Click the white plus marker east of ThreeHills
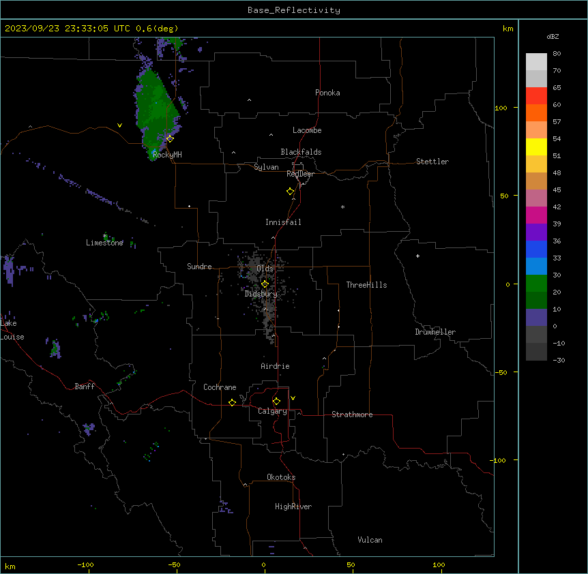Image resolution: width=588 pixels, height=574 pixels. click(417, 256)
